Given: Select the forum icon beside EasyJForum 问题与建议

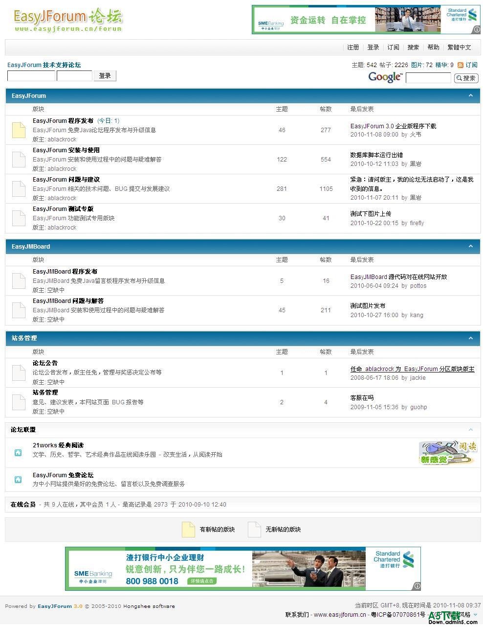Looking at the screenshot, I should pyautogui.click(x=19, y=189).
